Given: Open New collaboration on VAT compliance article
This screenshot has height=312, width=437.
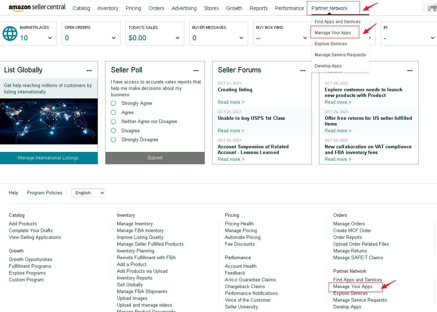Looking at the screenshot, I should tap(368, 149).
